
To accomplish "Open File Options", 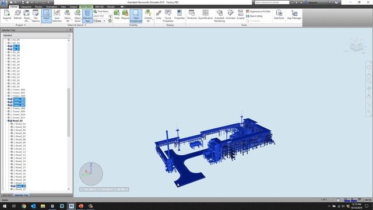I will tap(36, 16).
